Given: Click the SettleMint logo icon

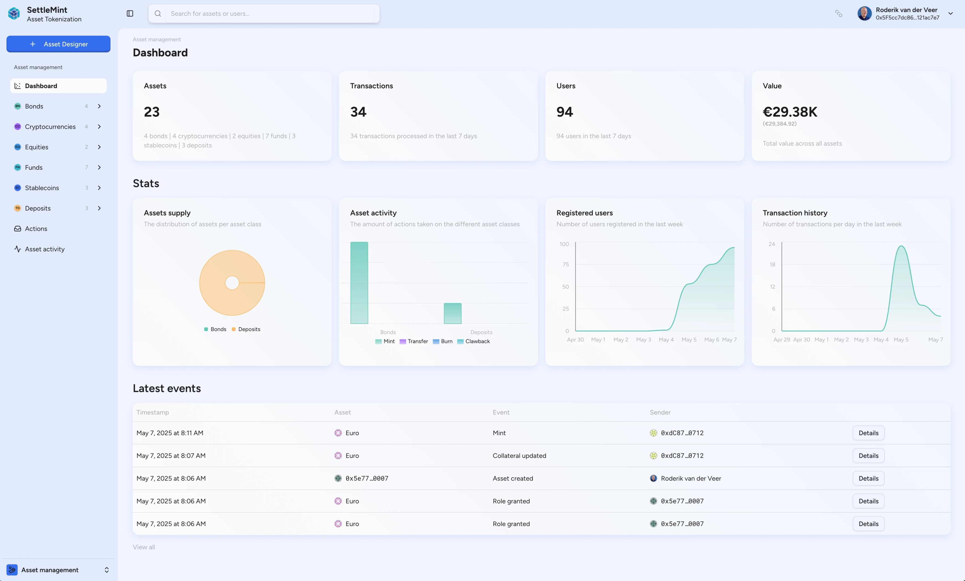Looking at the screenshot, I should point(14,14).
